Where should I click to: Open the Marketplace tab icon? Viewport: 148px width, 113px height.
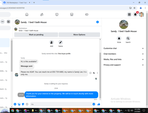pos(72,15)
